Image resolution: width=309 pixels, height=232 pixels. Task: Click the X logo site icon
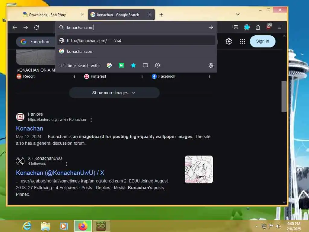20,161
